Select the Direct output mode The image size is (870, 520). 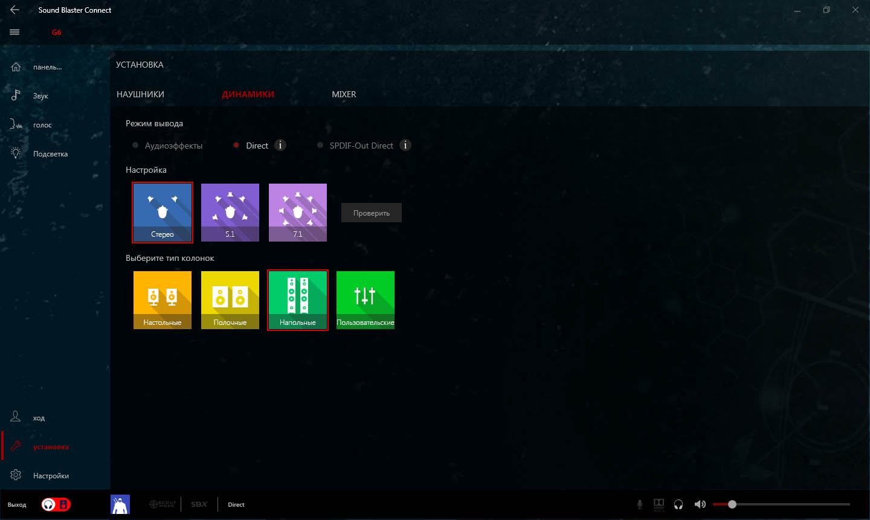coord(237,146)
